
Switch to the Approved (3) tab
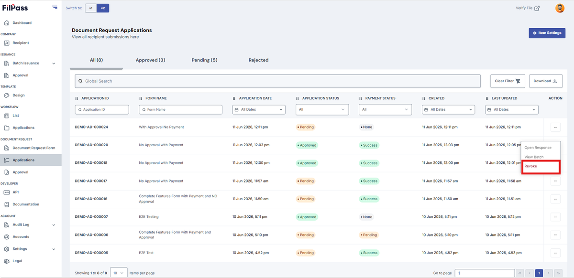[150, 60]
